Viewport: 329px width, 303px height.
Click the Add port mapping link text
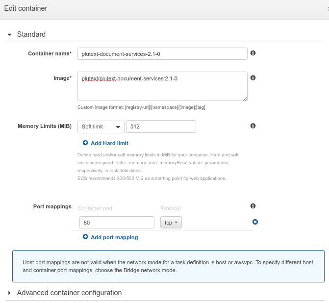click(114, 237)
